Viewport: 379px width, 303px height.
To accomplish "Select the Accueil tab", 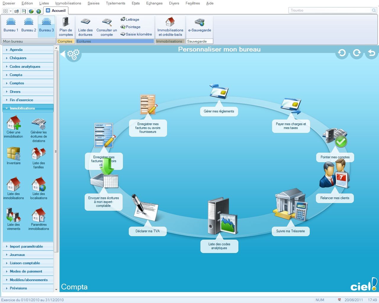I will click(x=56, y=11).
